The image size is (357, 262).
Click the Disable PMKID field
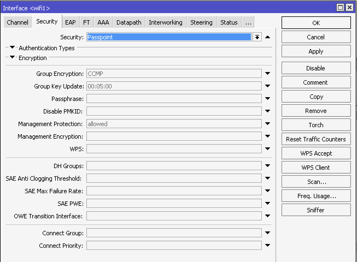174,111
